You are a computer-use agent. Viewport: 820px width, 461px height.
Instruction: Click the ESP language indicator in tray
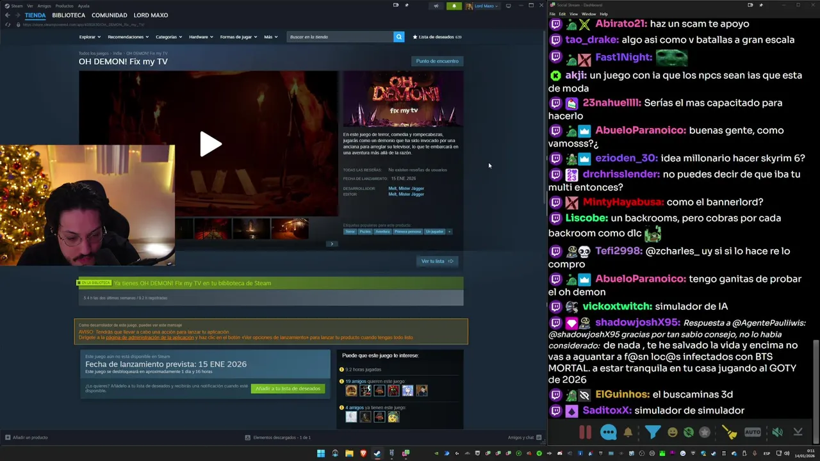(767, 453)
